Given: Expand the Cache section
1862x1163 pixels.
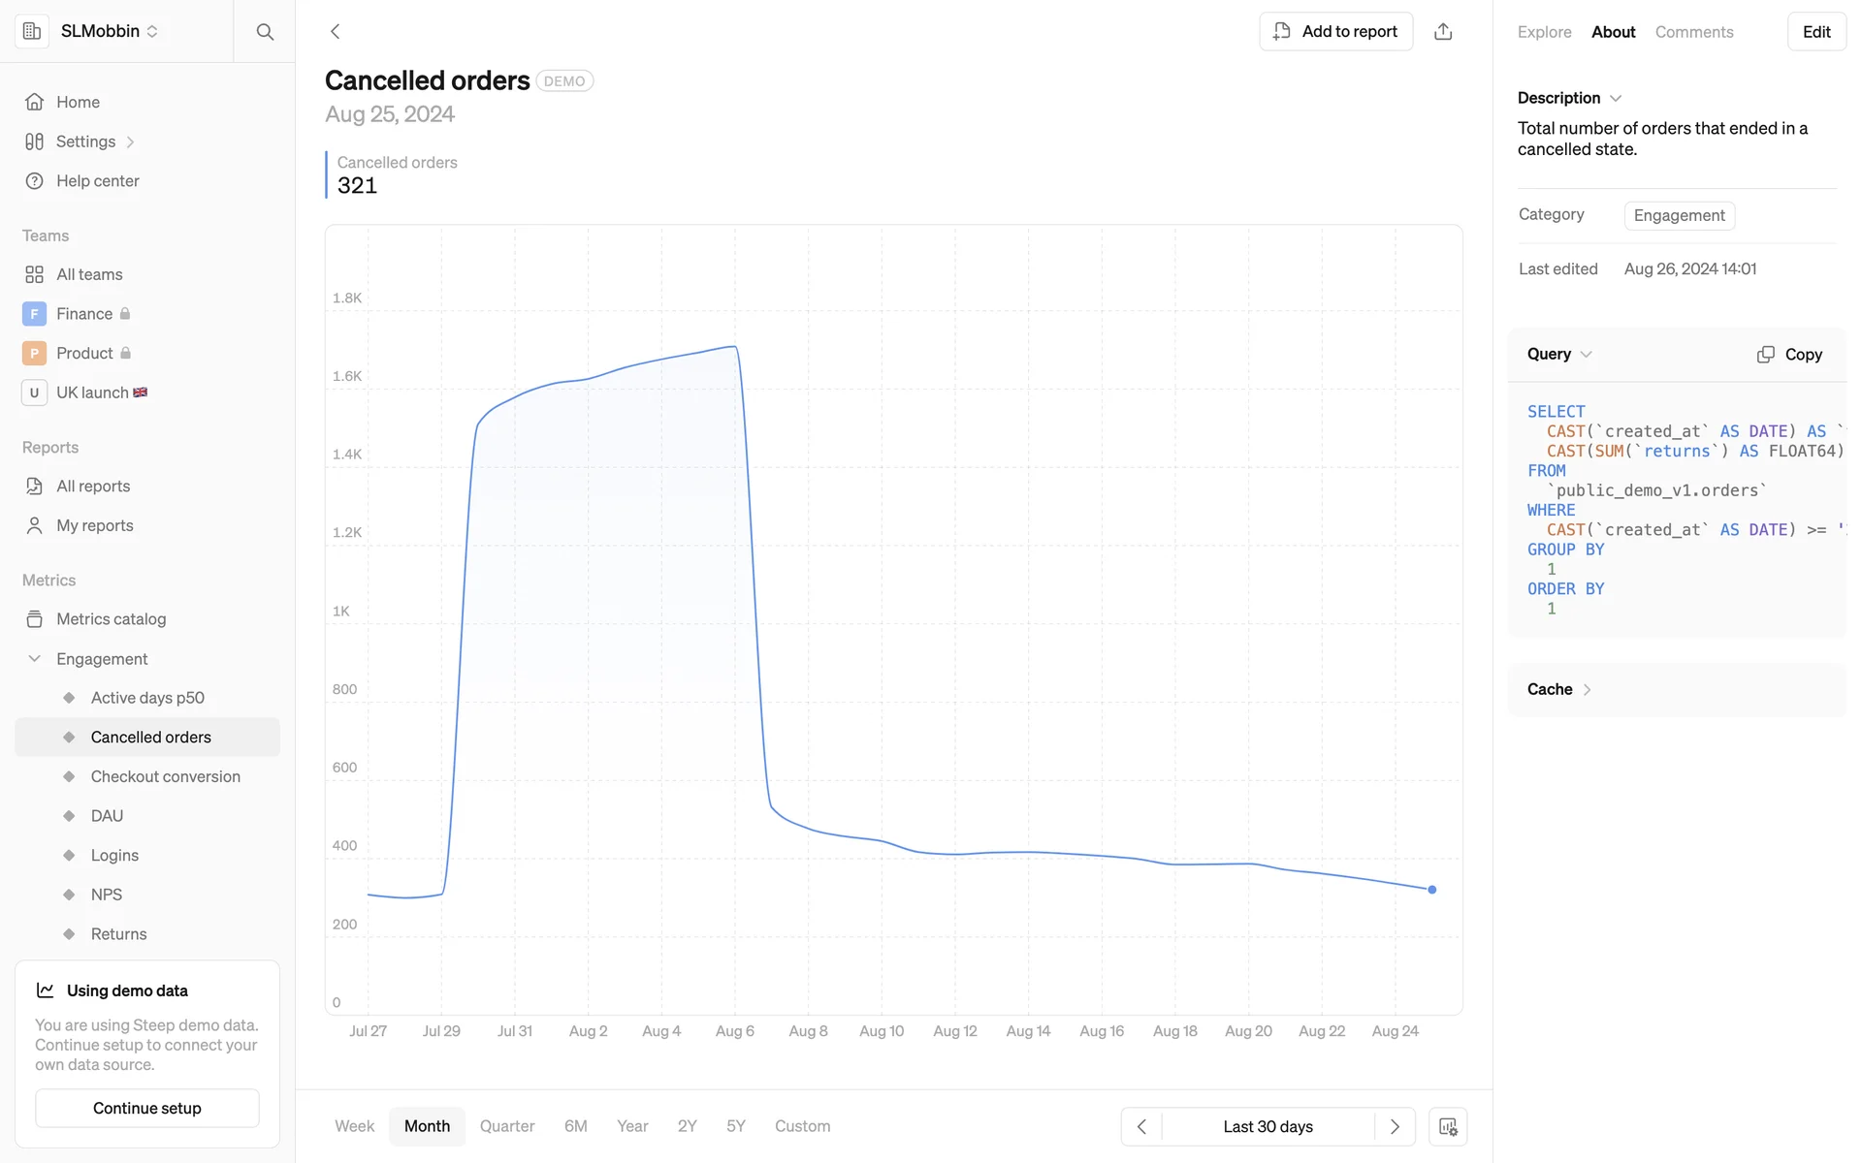Looking at the screenshot, I should click(1559, 689).
